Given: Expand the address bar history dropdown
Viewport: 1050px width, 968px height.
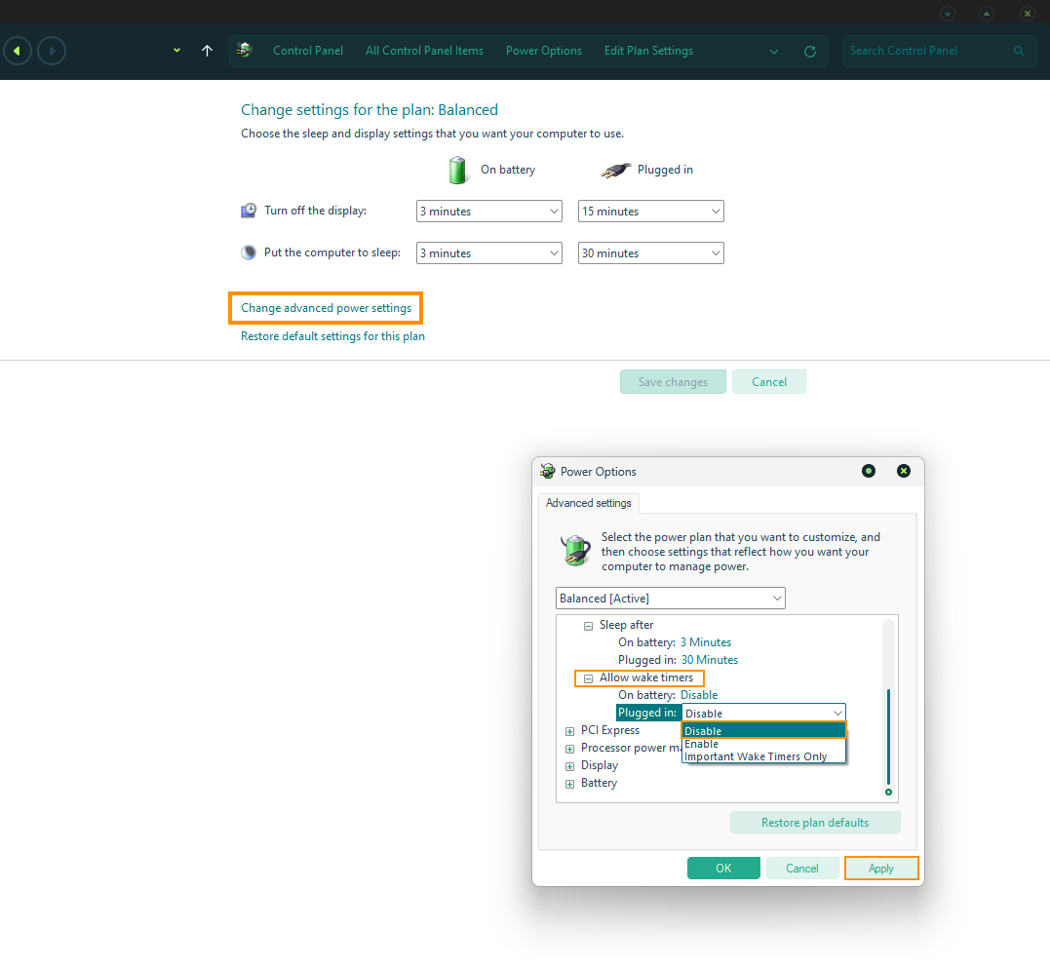Looking at the screenshot, I should pos(774,52).
